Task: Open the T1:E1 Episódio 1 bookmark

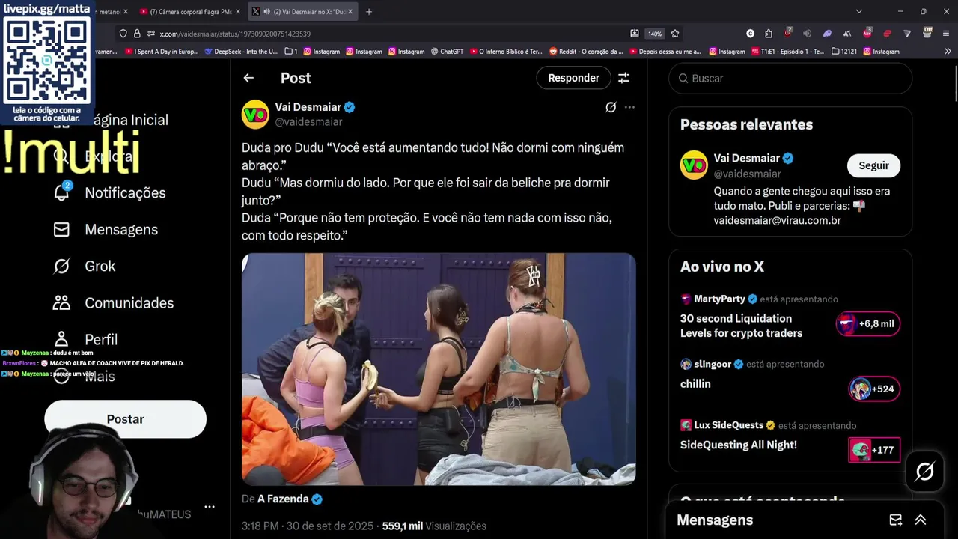Action: (x=787, y=52)
